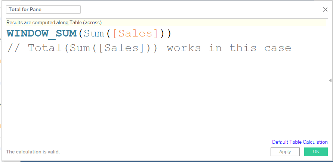333x162 pixels.
Task: Click the word case ending the comment
Action: pyautogui.click(x=278, y=49)
